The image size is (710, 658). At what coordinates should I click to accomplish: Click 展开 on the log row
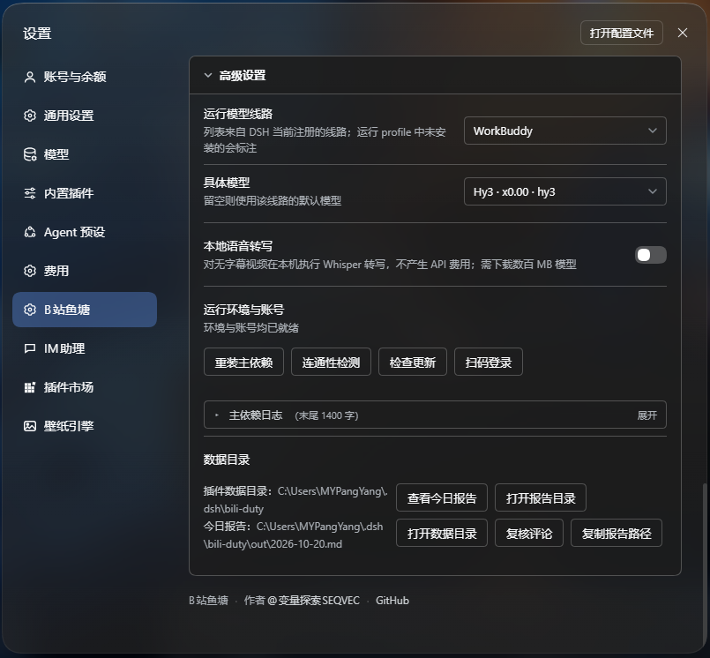click(646, 415)
